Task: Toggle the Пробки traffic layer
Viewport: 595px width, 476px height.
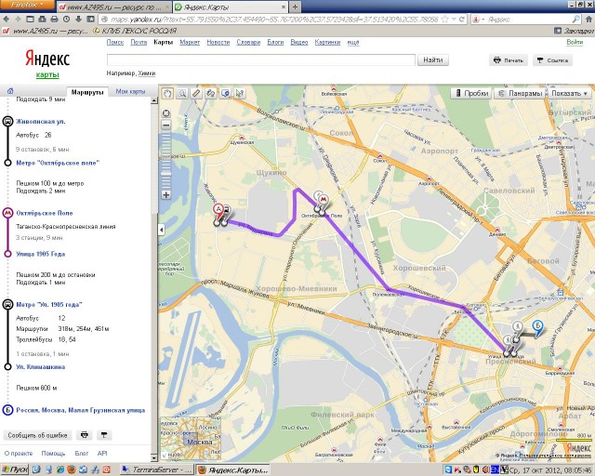Action: 471,93
